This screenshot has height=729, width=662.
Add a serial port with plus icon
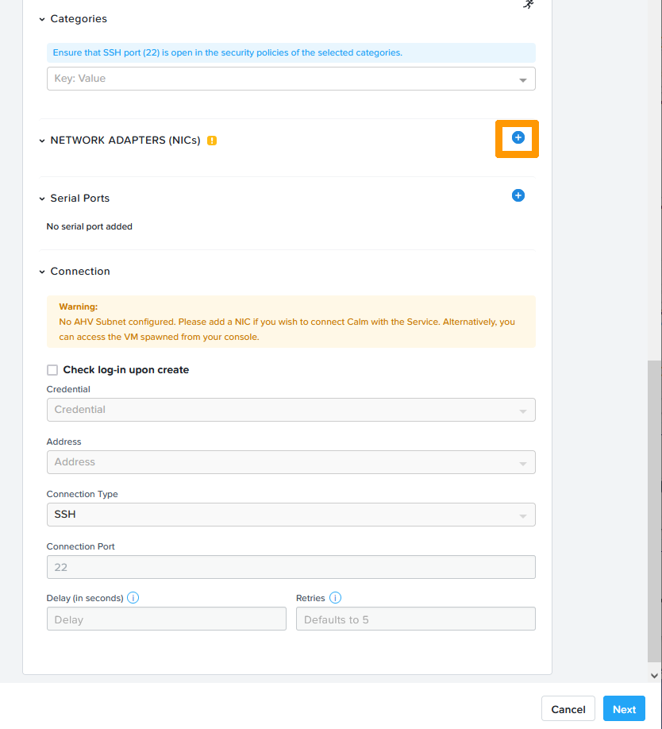[518, 195]
